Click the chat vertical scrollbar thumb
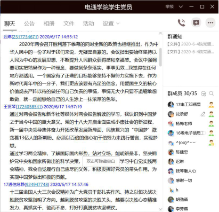Image resolution: width=219 pixels, height=212 pixels. point(160,57)
